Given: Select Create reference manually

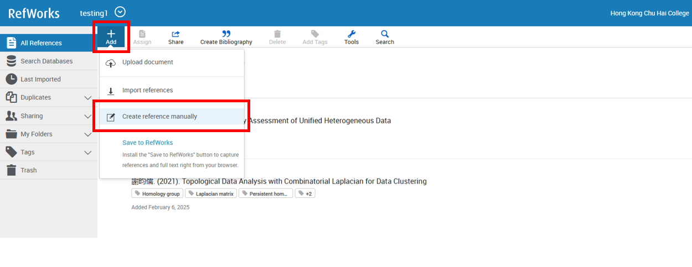Looking at the screenshot, I should (159, 117).
